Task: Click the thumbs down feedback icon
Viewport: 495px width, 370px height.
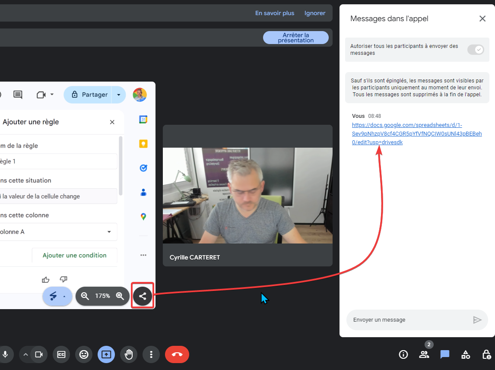Action: [63, 279]
